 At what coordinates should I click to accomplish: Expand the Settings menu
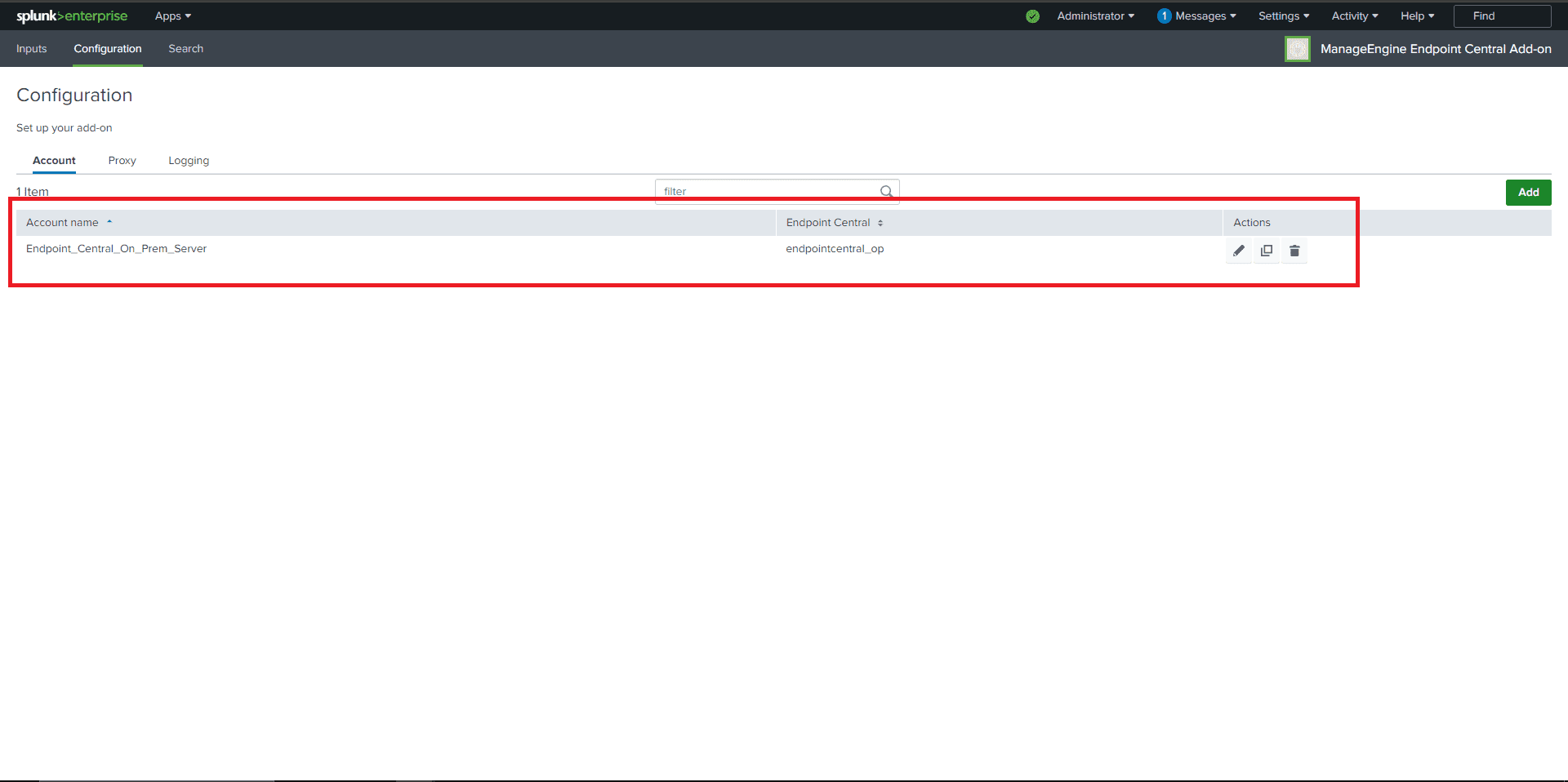[x=1282, y=16]
